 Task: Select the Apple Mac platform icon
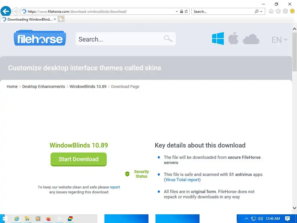click(233, 38)
